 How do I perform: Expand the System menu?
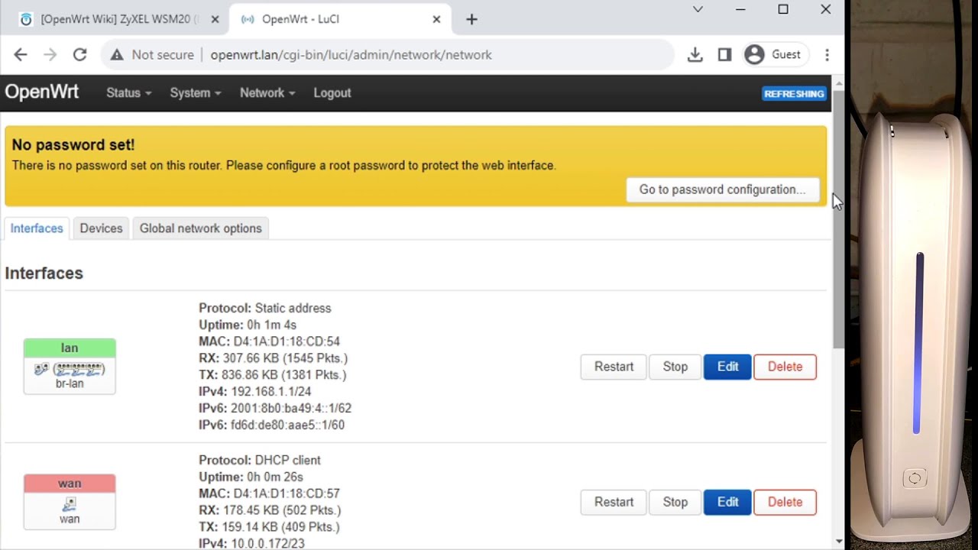tap(195, 92)
